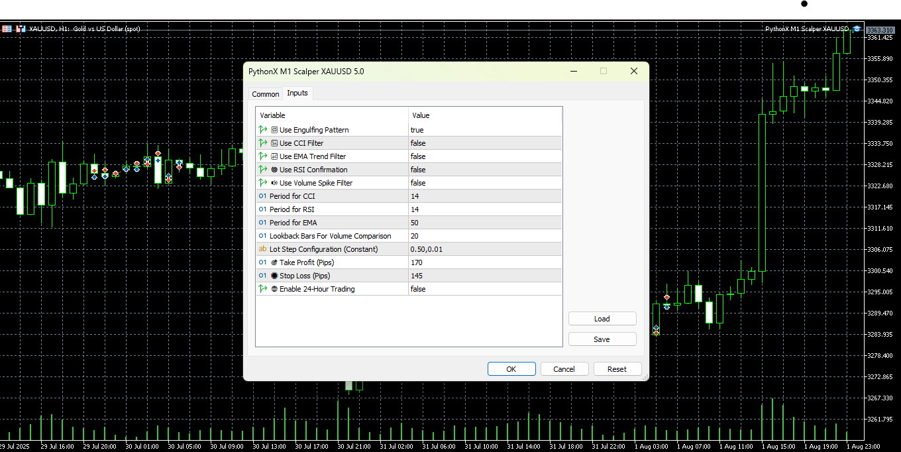Image resolution: width=901 pixels, height=452 pixels.
Task: Click the Use Volume Spike Filter boolean icon
Action: pos(263,183)
